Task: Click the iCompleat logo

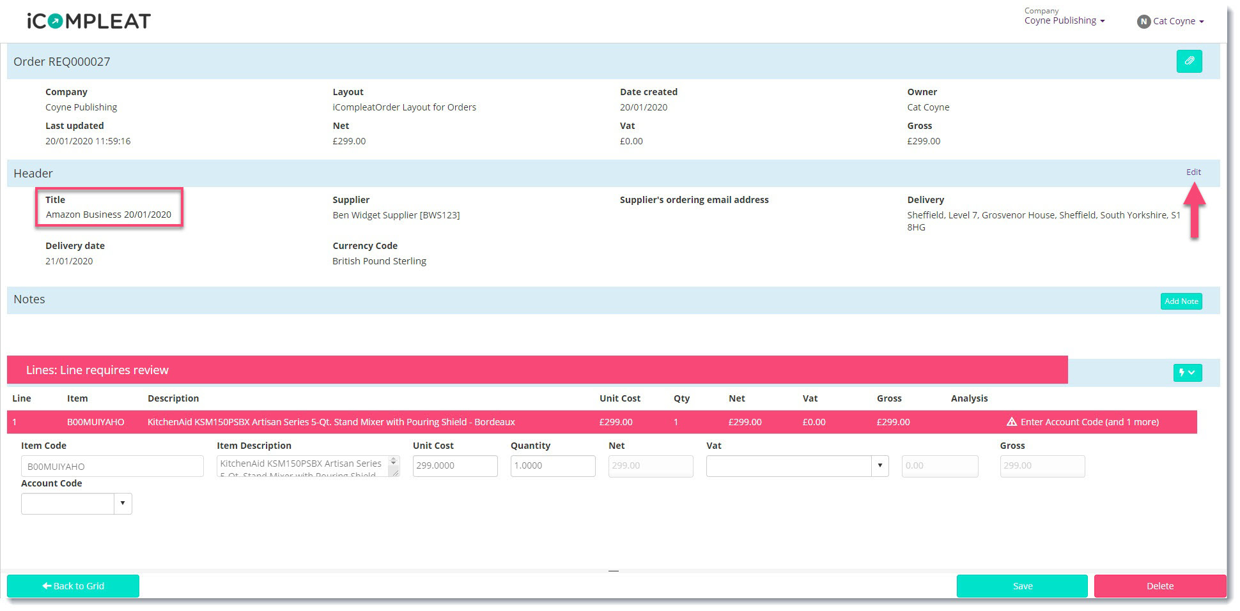Action: (86, 20)
